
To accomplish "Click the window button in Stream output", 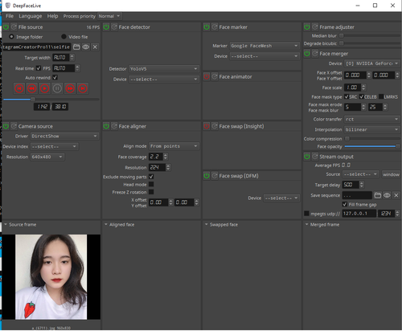I will pyautogui.click(x=391, y=174).
